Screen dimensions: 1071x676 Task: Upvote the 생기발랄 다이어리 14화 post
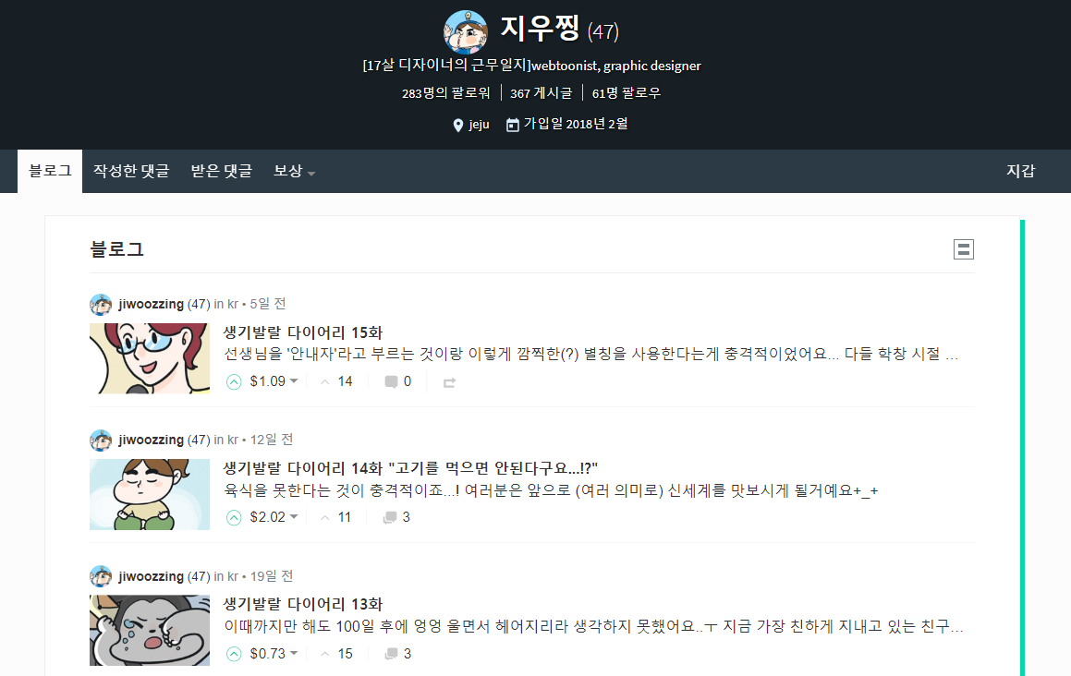pyautogui.click(x=234, y=517)
